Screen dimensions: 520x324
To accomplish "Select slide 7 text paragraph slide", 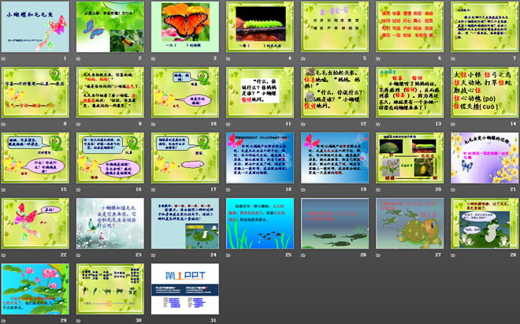I will point(485,27).
